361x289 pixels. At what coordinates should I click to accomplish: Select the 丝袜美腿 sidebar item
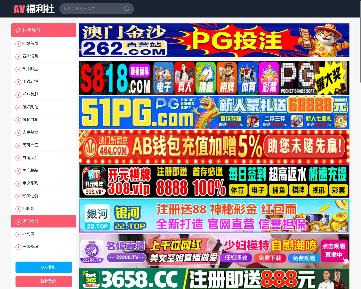pyautogui.click(x=44, y=94)
